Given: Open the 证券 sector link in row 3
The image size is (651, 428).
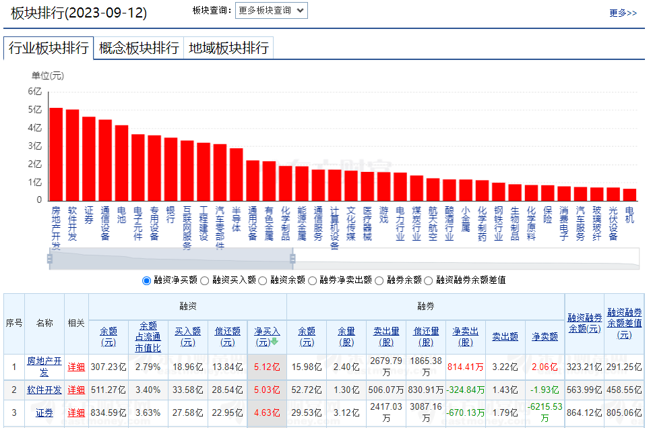Looking at the screenshot, I should coord(44,412).
